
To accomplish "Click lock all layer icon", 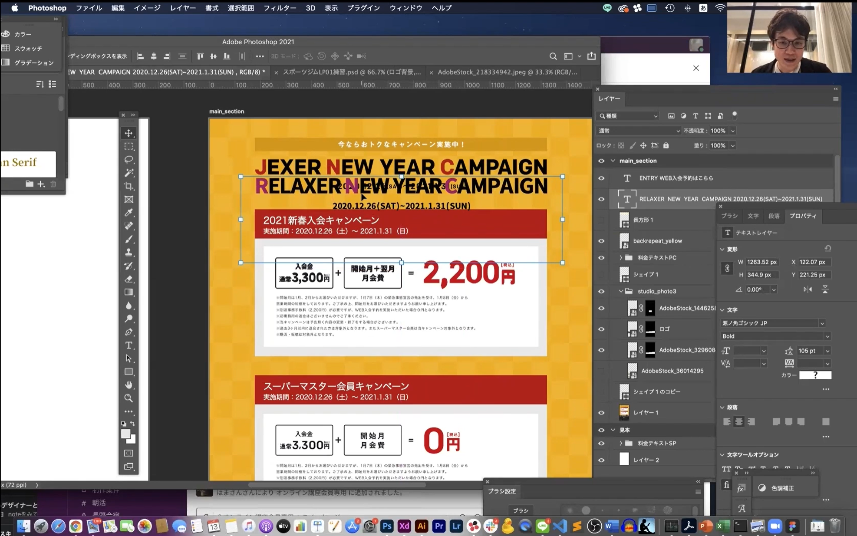I will click(x=666, y=145).
